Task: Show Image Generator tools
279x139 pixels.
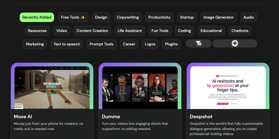Action: click(219, 17)
